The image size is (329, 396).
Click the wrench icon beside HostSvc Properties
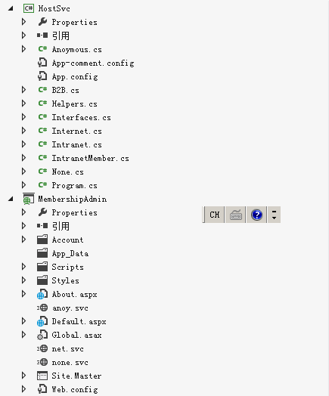pyautogui.click(x=42, y=22)
